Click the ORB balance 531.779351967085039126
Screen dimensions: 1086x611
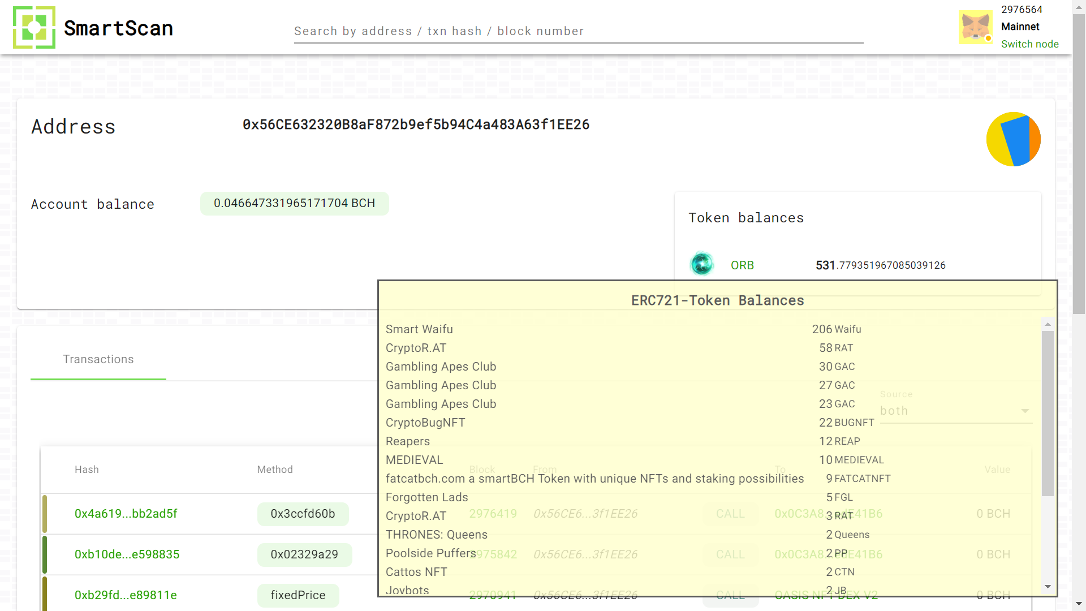click(x=881, y=265)
